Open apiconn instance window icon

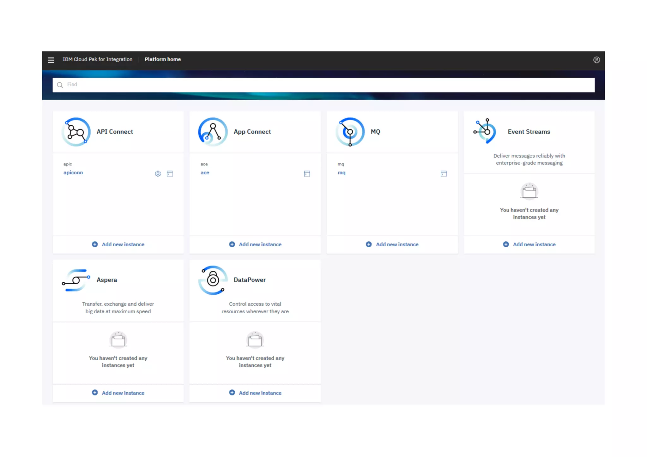(170, 173)
